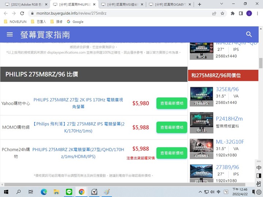Open the 已匯入 bookmark folder

38,22
